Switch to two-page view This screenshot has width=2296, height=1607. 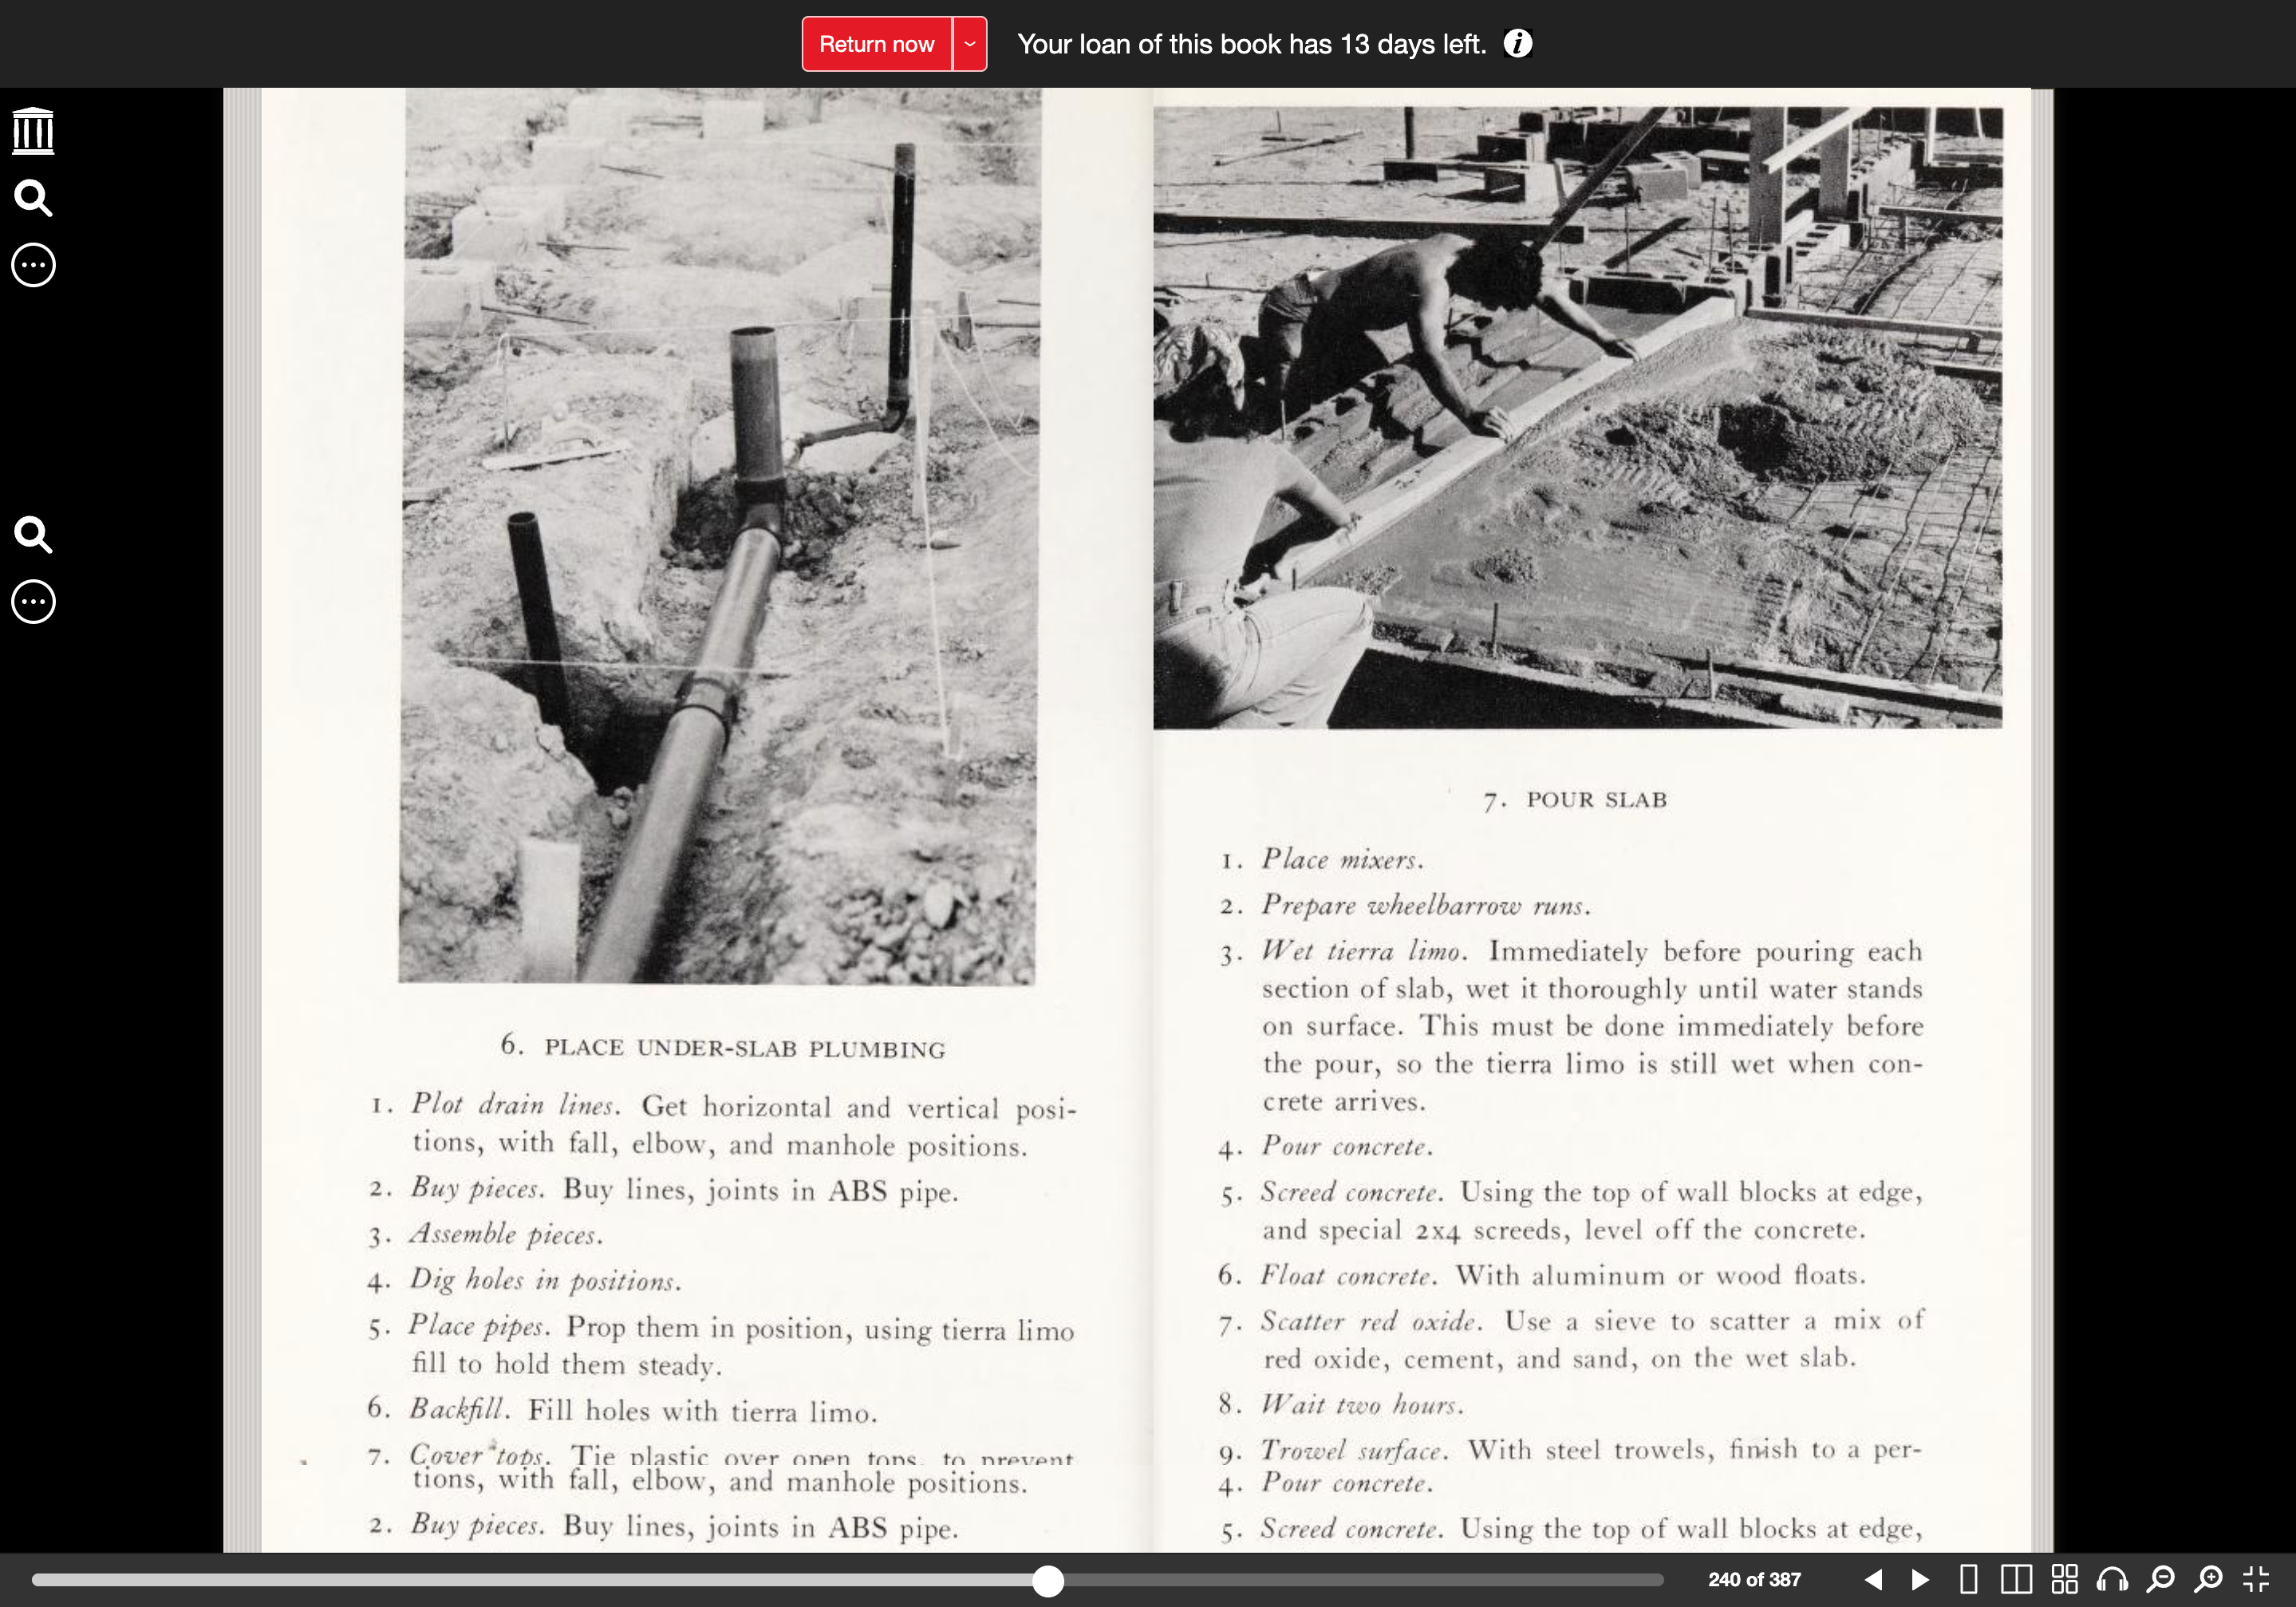2016,1580
